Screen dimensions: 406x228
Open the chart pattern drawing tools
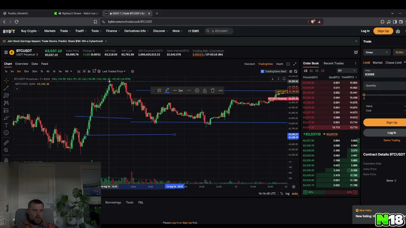[x=6, y=103]
